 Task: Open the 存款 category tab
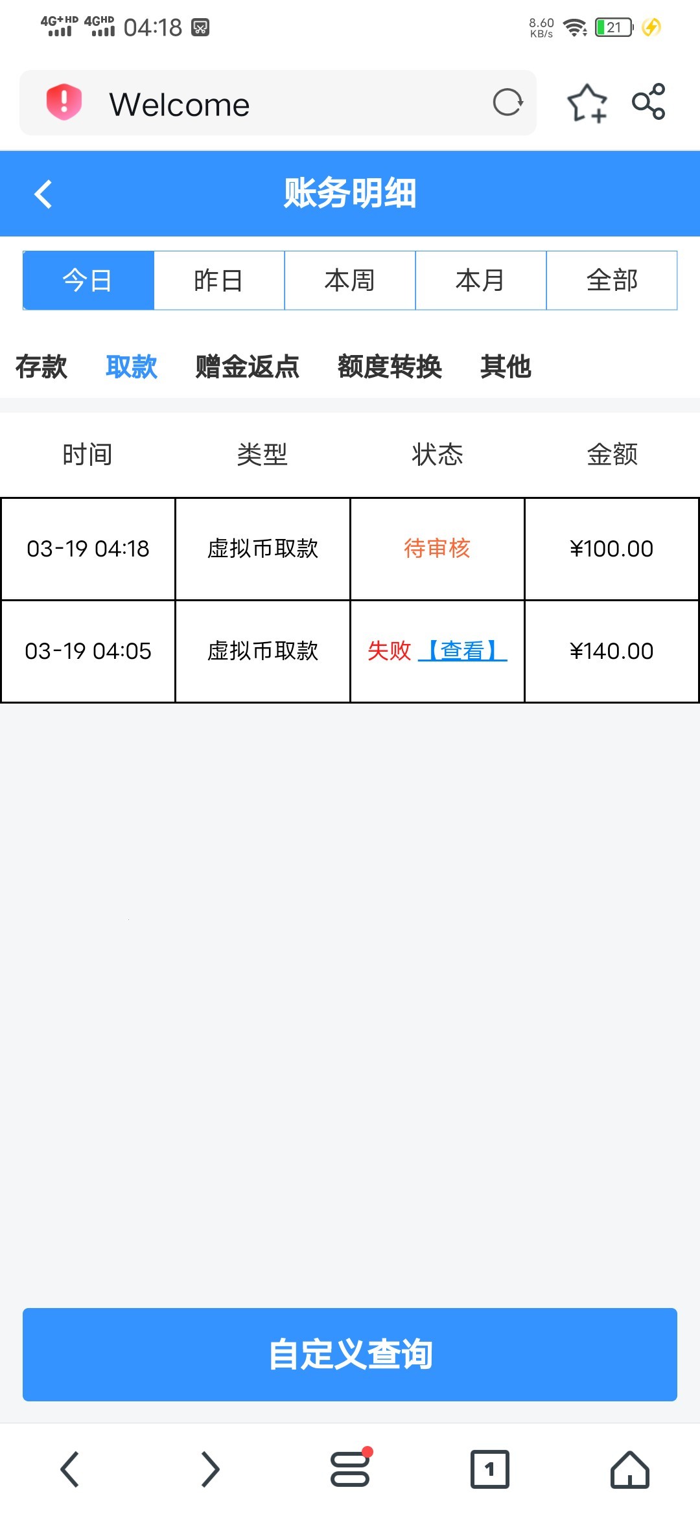coord(41,367)
